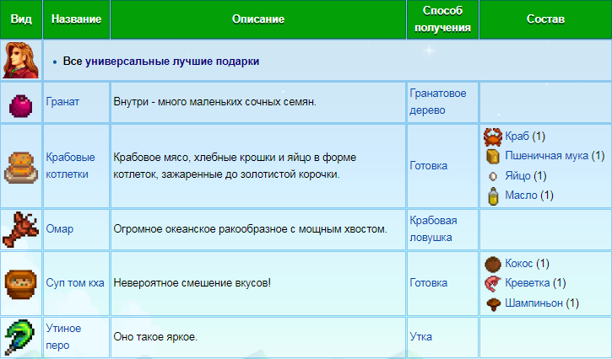Viewport: 612px width, 359px height.
Task: Follow 'Готовка' link in Crab Cakes row
Action: (429, 166)
